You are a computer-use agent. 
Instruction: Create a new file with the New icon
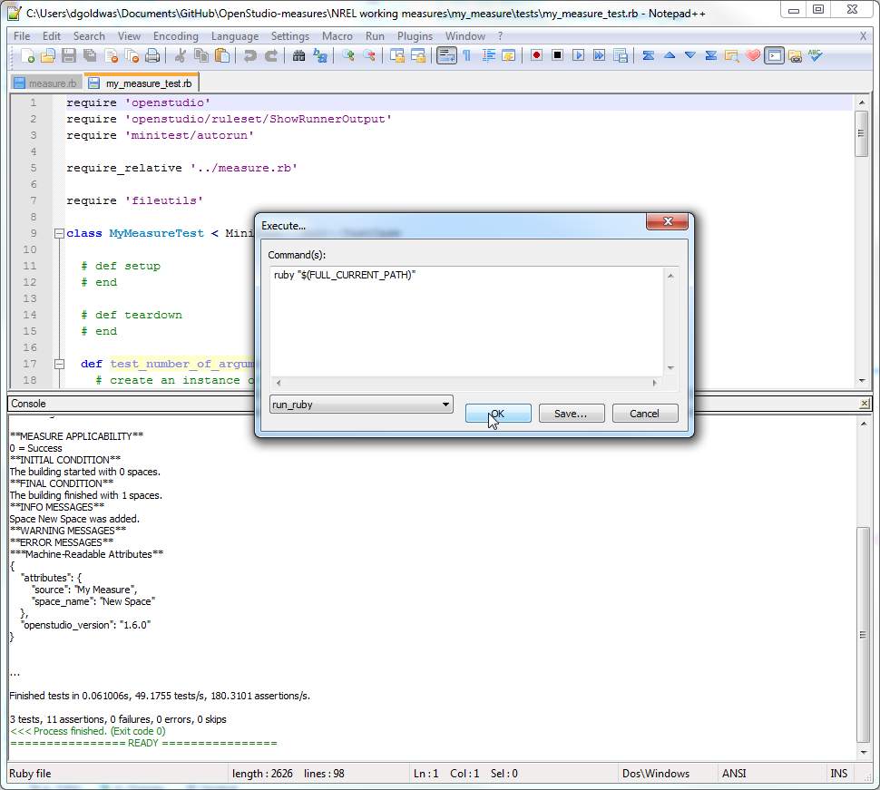pyautogui.click(x=27, y=56)
